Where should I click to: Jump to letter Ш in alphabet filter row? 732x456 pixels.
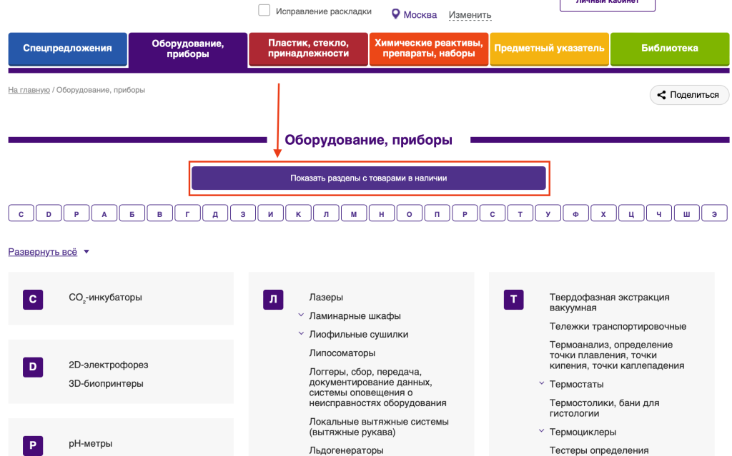coord(686,213)
